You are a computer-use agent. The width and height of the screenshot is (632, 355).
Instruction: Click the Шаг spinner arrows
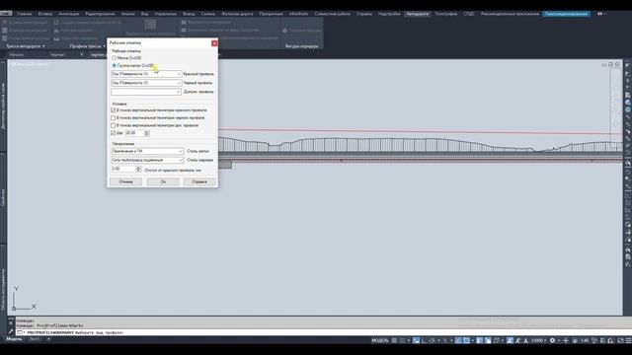147,133
